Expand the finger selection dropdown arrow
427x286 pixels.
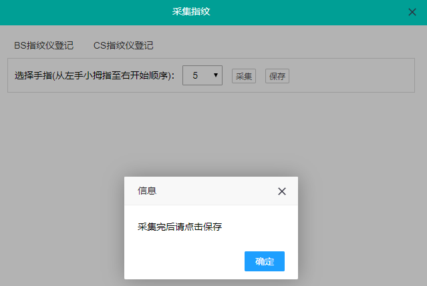click(x=216, y=75)
